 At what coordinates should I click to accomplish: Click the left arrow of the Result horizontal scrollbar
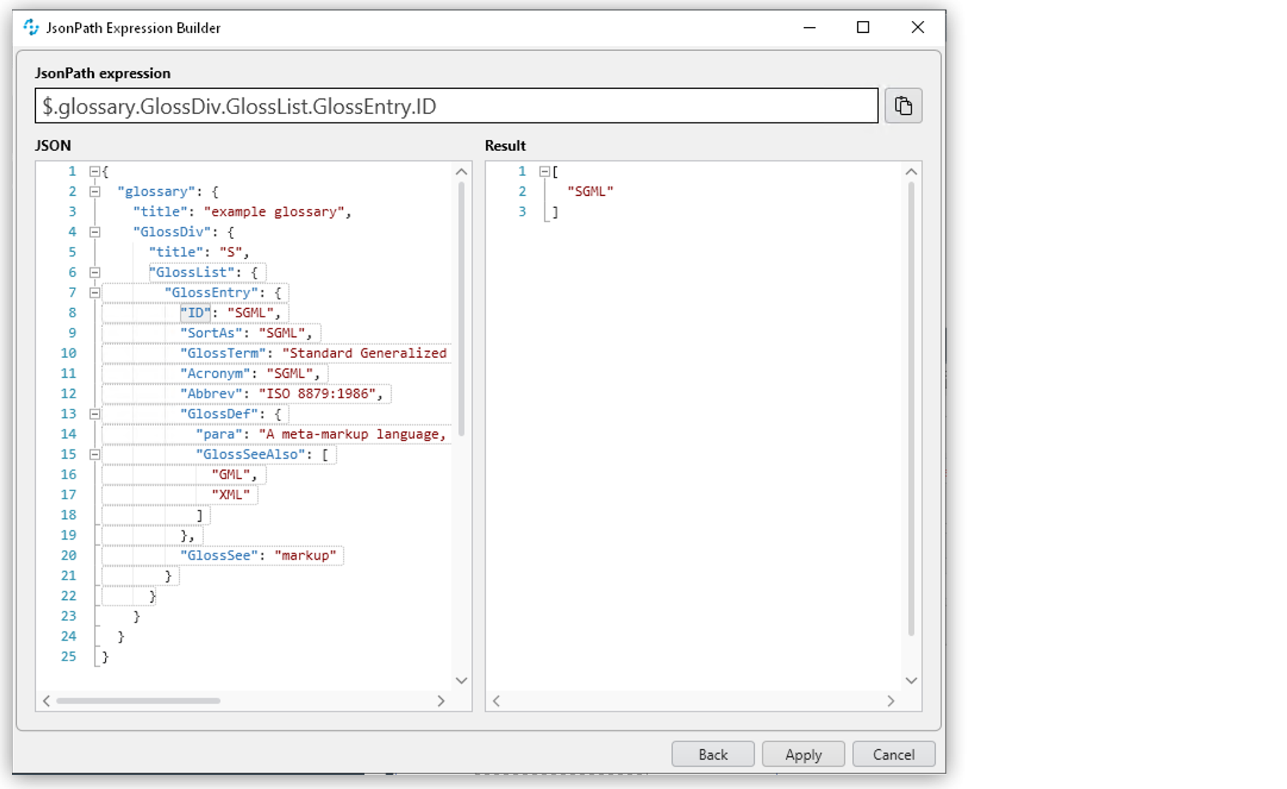(496, 701)
